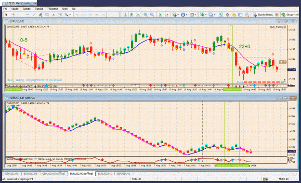
Task: Open the Strategy Tester icon
Action: 247,14
